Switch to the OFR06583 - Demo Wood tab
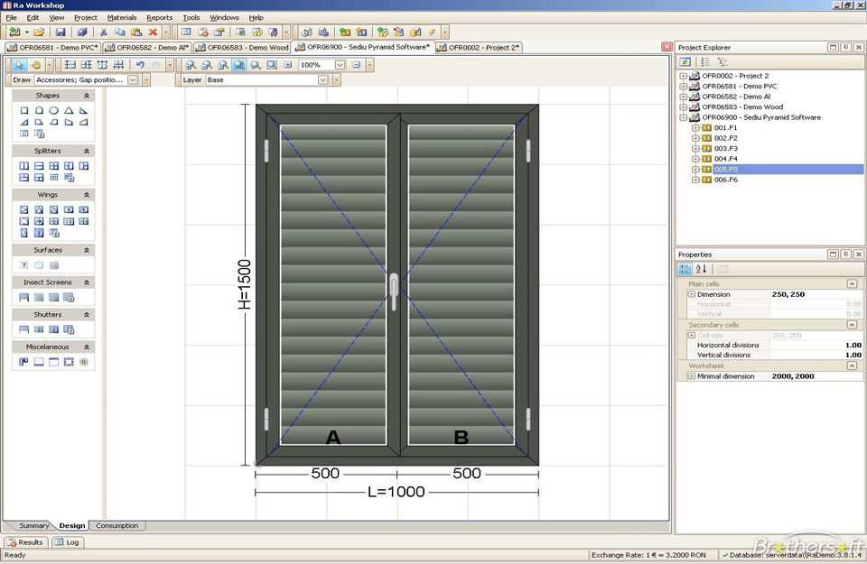The image size is (867, 564). point(242,47)
